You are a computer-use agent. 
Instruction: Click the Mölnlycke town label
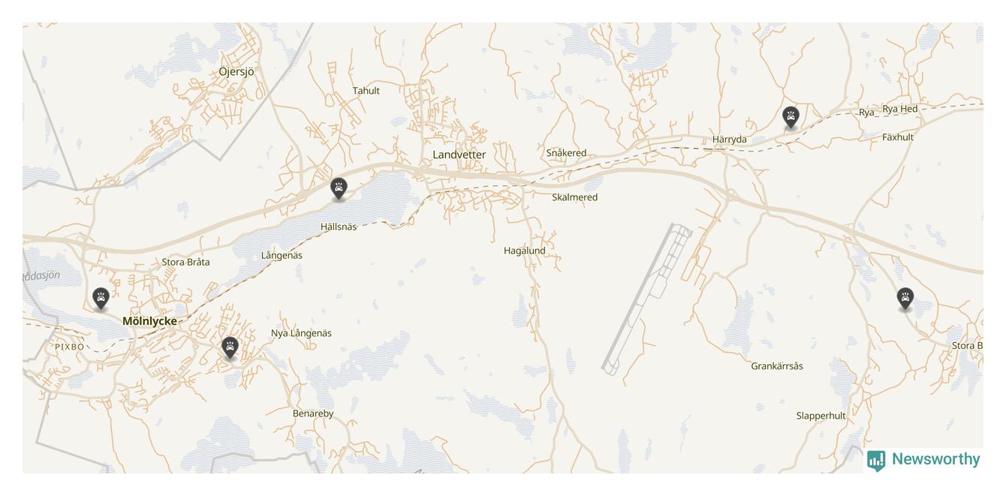149,321
